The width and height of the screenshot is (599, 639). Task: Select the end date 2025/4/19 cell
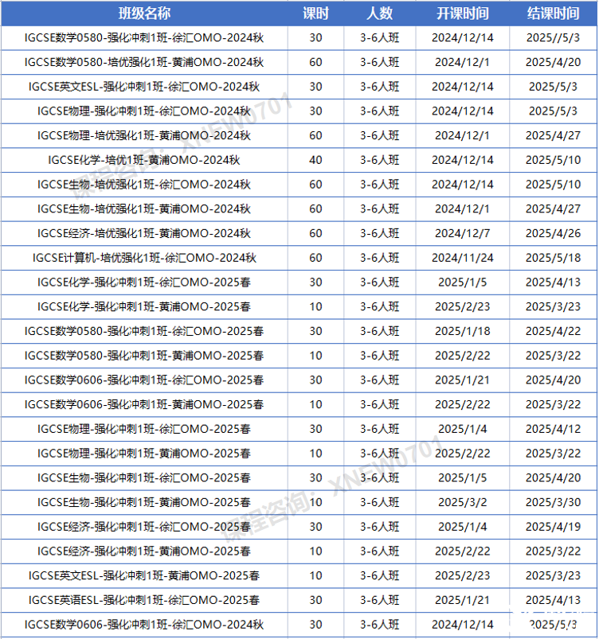[554, 527]
